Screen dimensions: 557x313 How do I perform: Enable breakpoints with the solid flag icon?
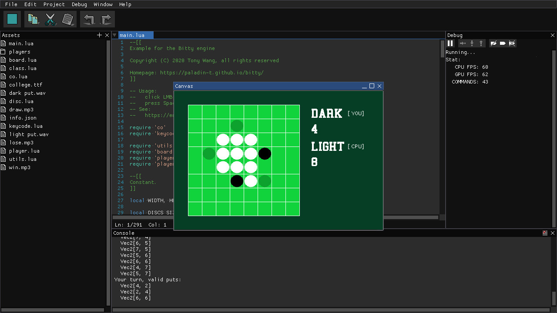[x=503, y=43]
